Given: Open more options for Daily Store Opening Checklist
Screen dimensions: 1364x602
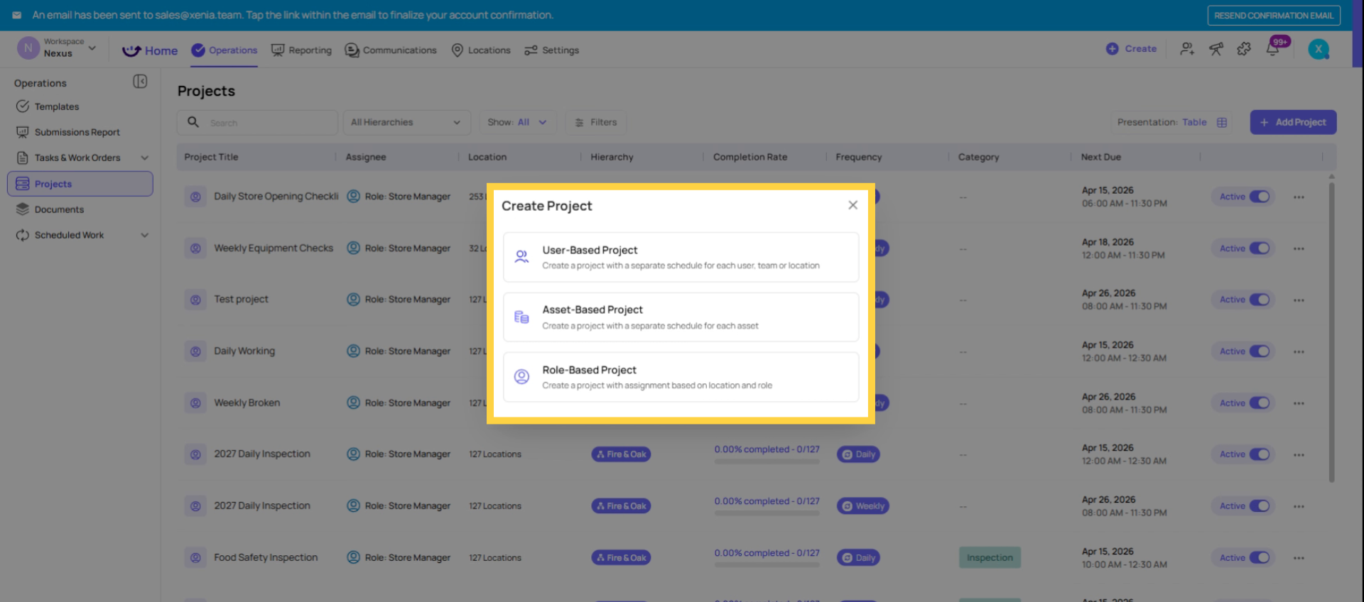Looking at the screenshot, I should [1299, 197].
